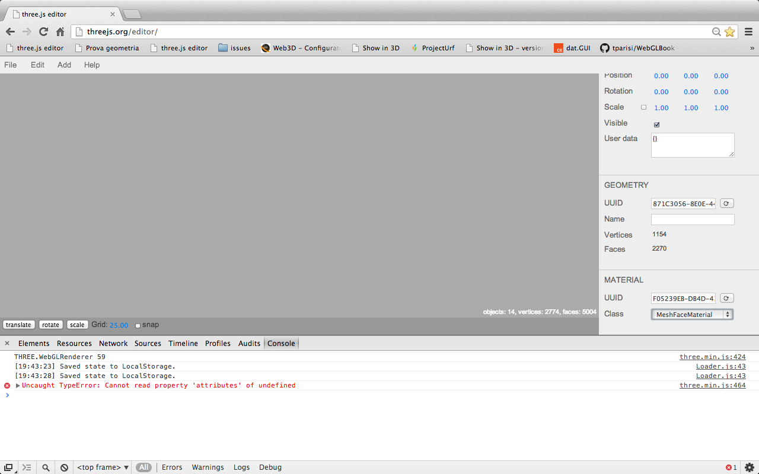Regenerate the material UUID
759x474 pixels.
pyautogui.click(x=726, y=298)
